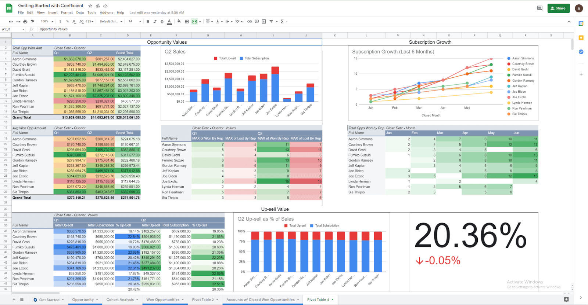
Task: Format cells as currency
Action: (x=60, y=22)
